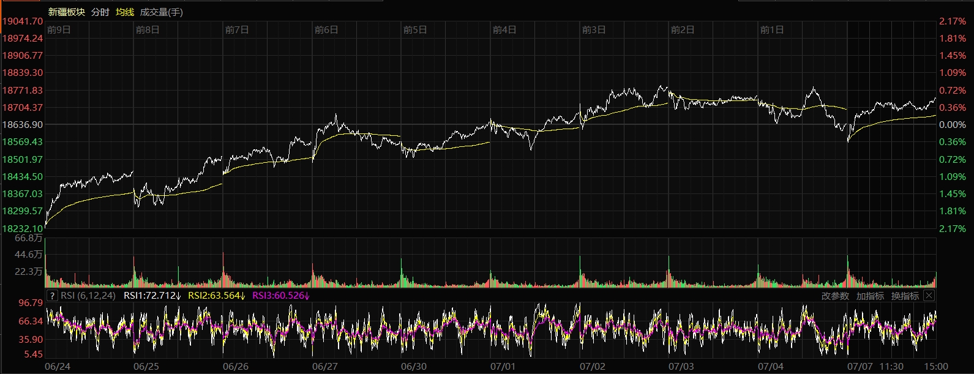The height and width of the screenshot is (374, 974).
Task: Click the 07/07 date on time axis
Action: click(x=860, y=367)
